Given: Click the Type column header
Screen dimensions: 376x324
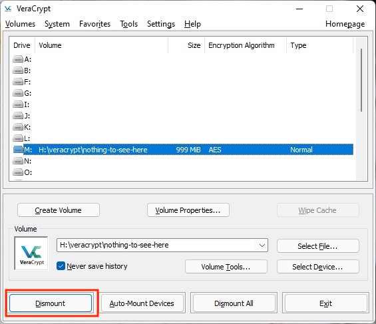Looking at the screenshot, I should 320,45.
